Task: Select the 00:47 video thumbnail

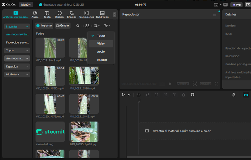Action: [x=50, y=104]
